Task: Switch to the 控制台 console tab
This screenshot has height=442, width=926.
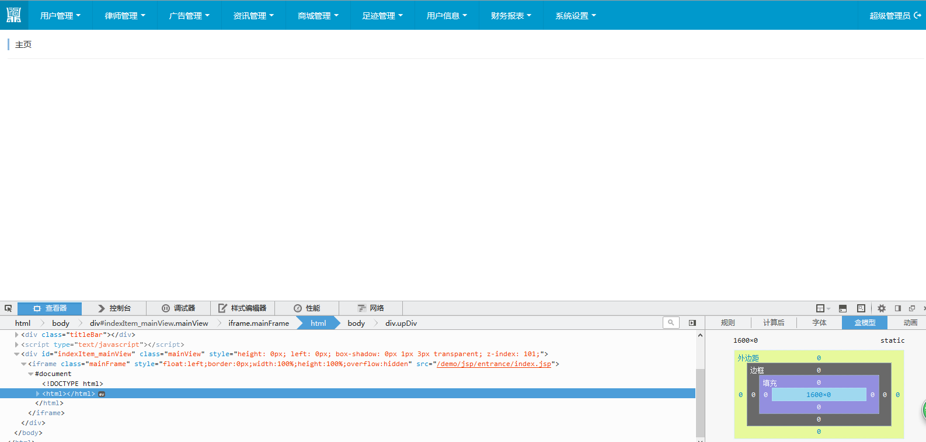Action: (x=114, y=308)
